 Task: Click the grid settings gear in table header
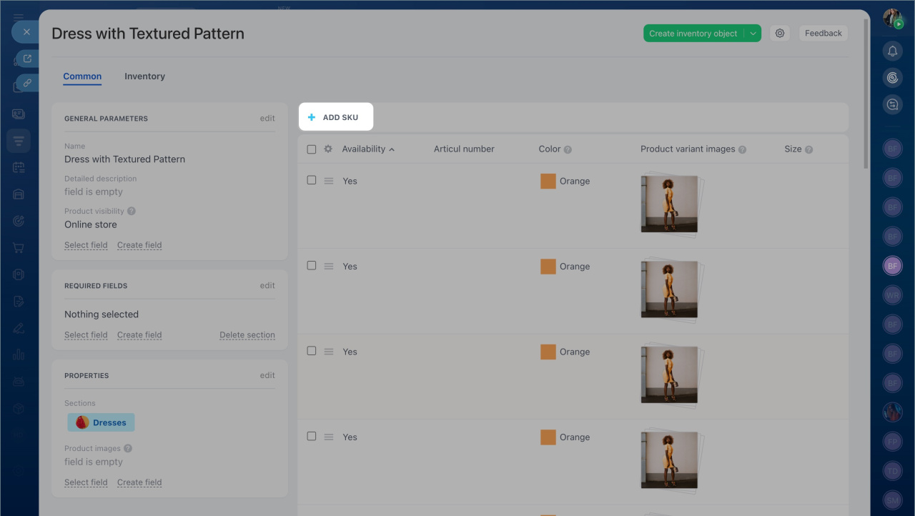[x=328, y=149]
